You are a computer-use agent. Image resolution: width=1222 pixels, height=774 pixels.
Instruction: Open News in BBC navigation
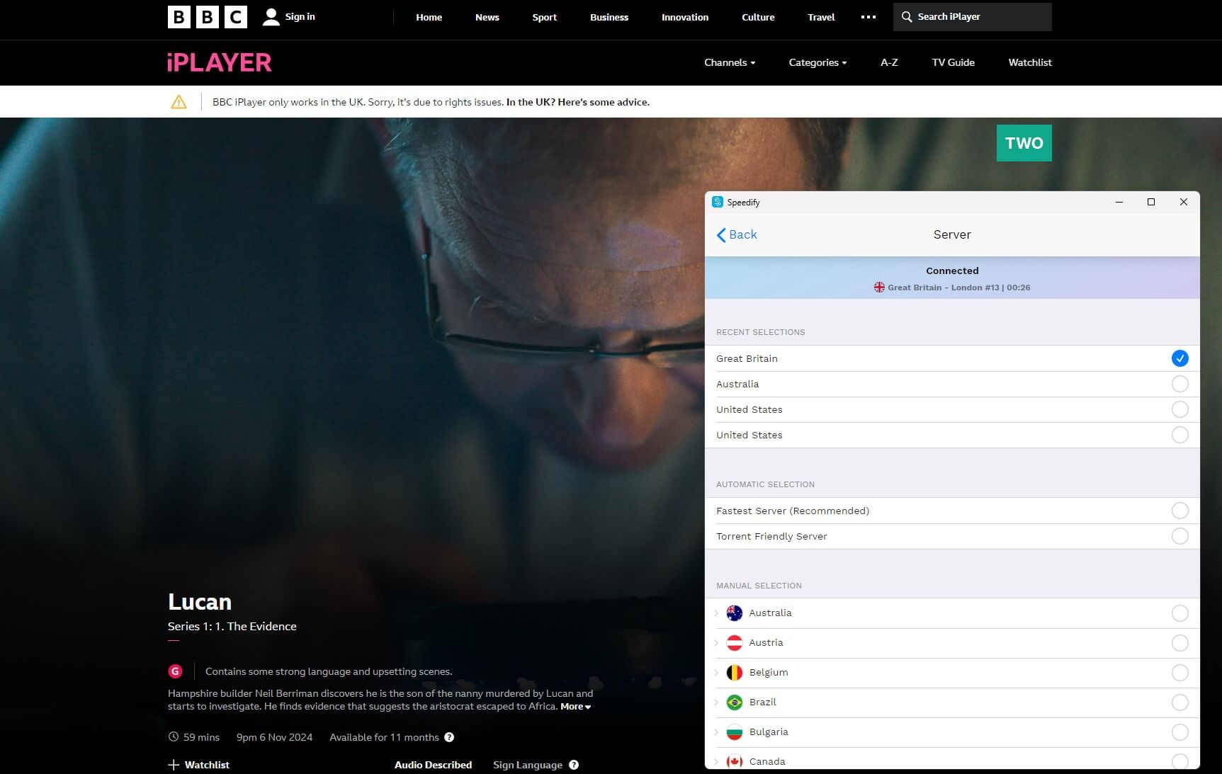487,17
